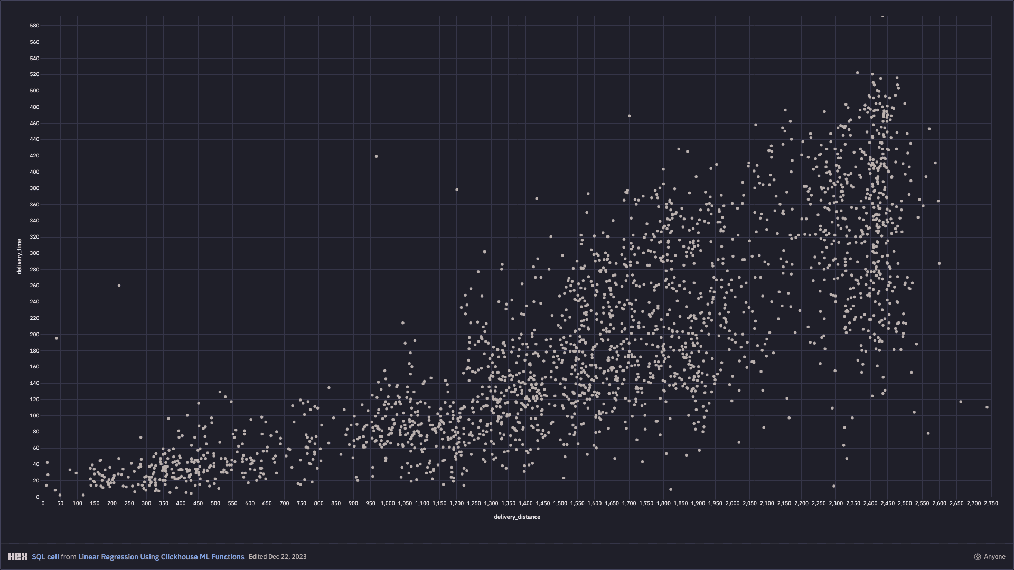
Task: Click the y-axis label 440
Action: click(34, 139)
